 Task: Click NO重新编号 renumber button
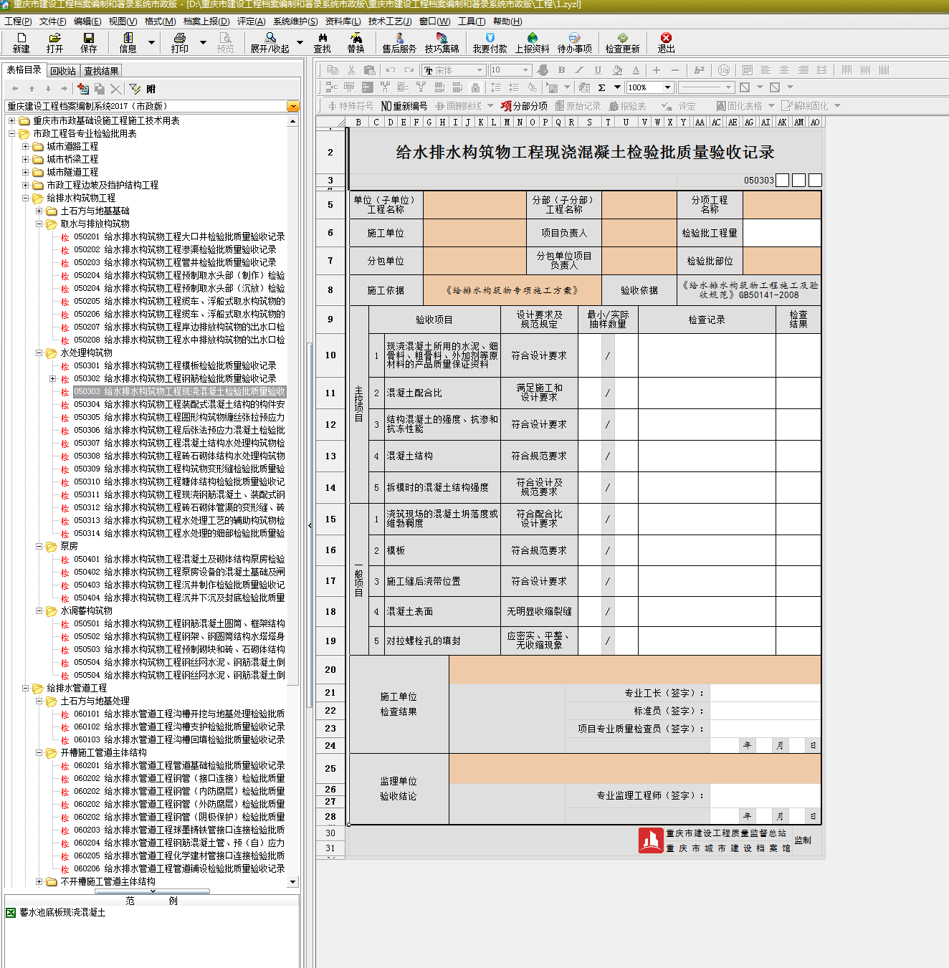click(404, 106)
